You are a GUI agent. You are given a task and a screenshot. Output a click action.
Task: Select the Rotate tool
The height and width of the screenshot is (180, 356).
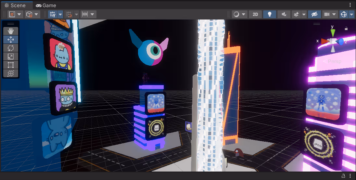11,48
